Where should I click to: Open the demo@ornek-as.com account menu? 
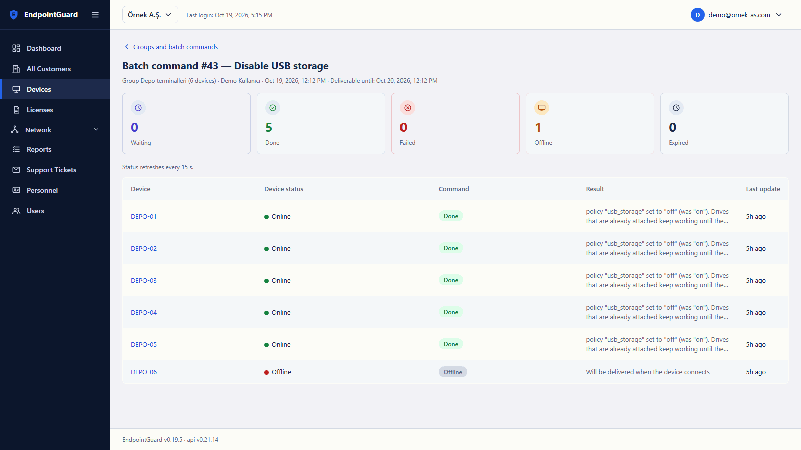point(737,15)
